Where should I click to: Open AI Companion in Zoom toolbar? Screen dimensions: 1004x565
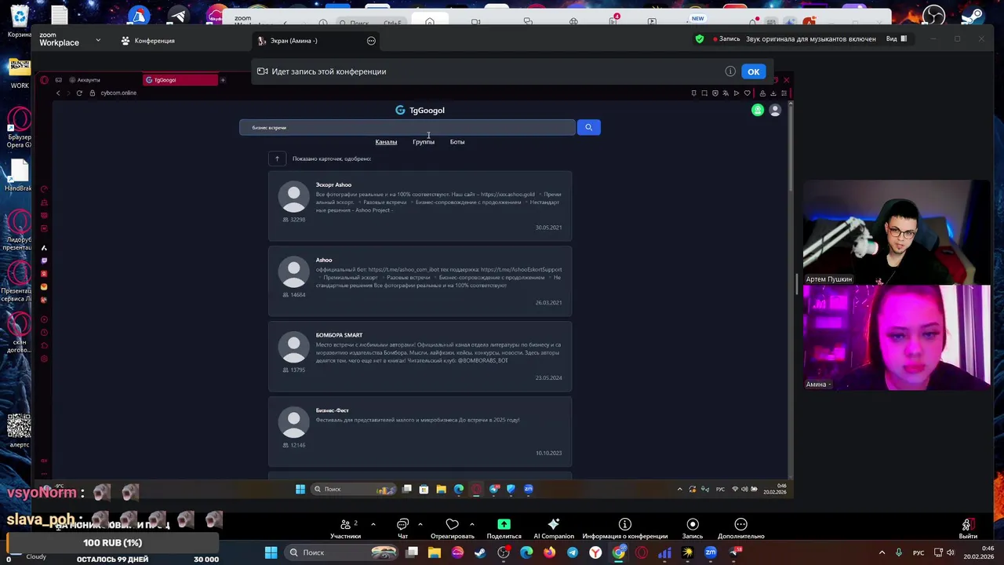pos(554,529)
